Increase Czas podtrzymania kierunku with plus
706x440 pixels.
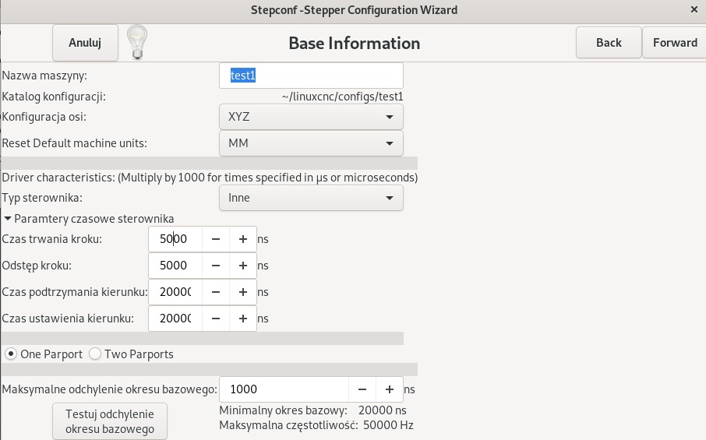pos(242,292)
